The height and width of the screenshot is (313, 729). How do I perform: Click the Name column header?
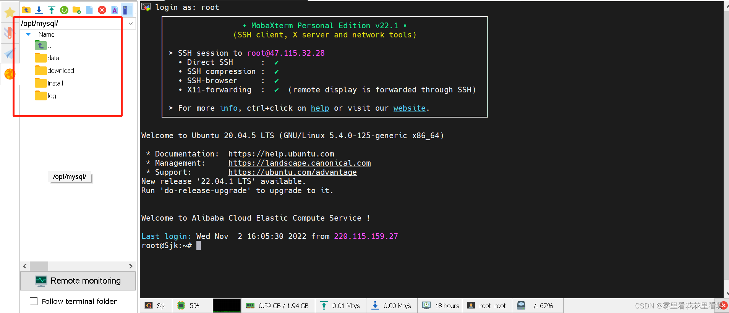pos(46,34)
